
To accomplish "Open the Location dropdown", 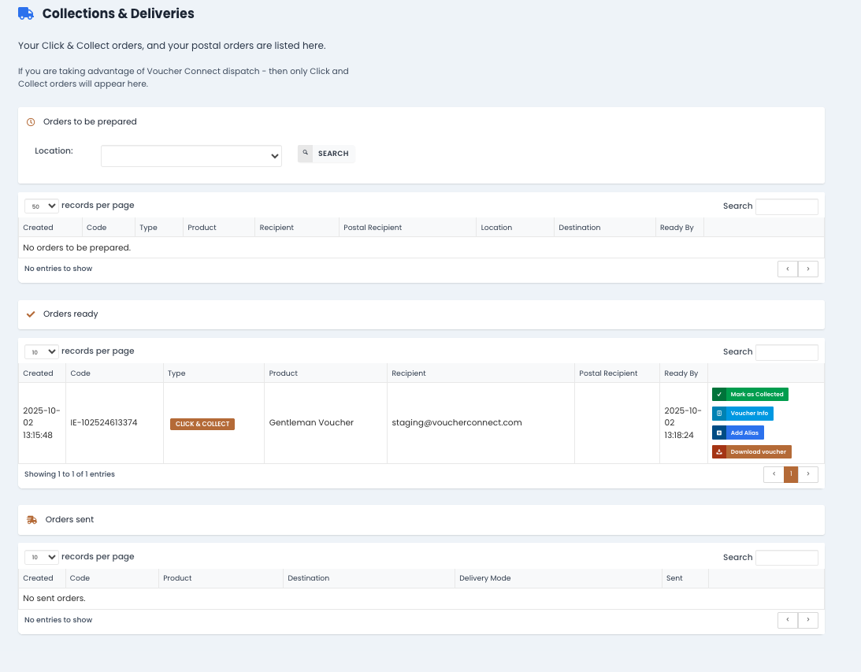I will 191,156.
